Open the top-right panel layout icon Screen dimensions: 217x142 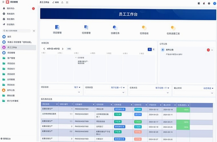[x=199, y=3]
